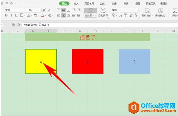Click the increase indent icon
Screen dimensions: 178x116
[x=79, y=10]
